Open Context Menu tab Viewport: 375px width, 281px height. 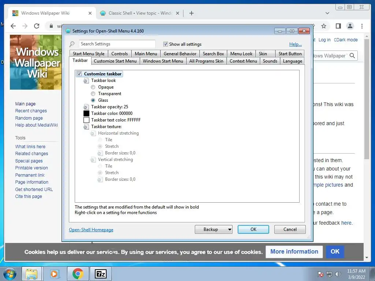tap(243, 61)
